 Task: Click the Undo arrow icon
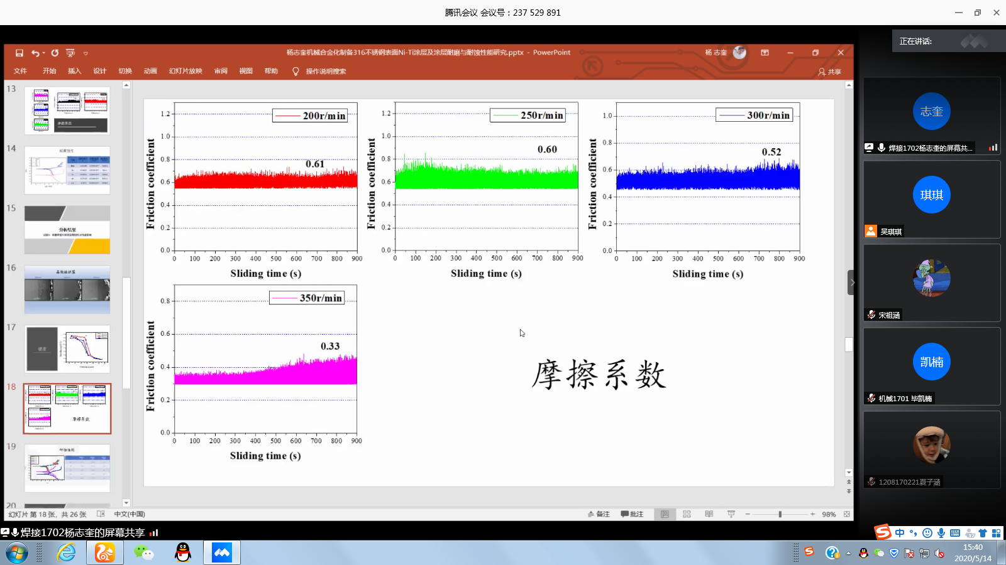(35, 53)
